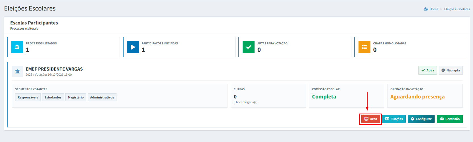This screenshot has height=142, width=473.
Task: Click the Escolas Participantes heading
Action: 34,23
